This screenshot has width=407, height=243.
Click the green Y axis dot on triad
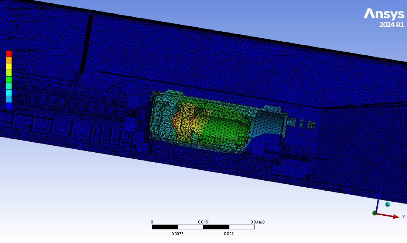[374, 213]
